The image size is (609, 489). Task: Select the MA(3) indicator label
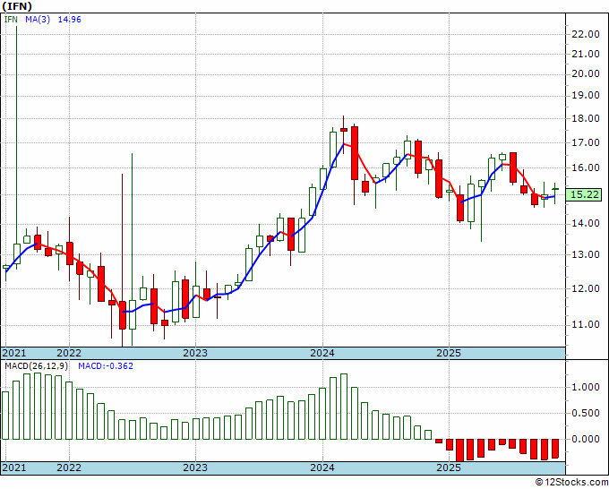tap(38, 19)
